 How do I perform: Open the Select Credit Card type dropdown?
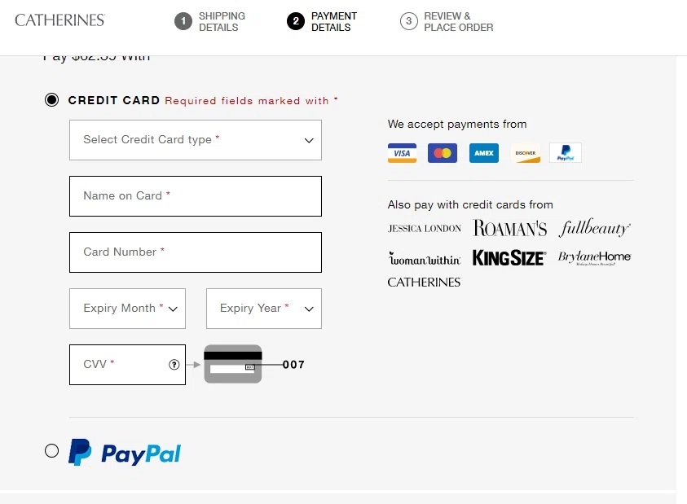pyautogui.click(x=196, y=140)
